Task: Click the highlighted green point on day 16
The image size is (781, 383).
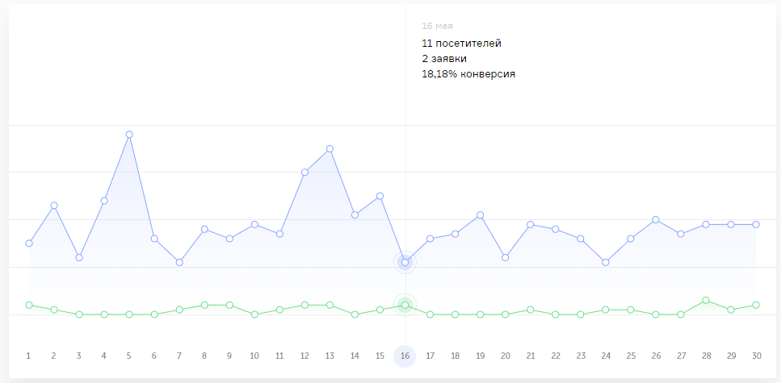Action: coord(405,305)
